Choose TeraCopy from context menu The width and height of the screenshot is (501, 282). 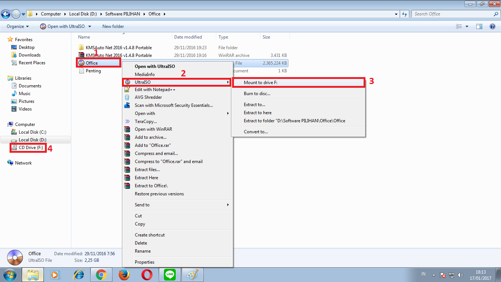tap(178, 122)
